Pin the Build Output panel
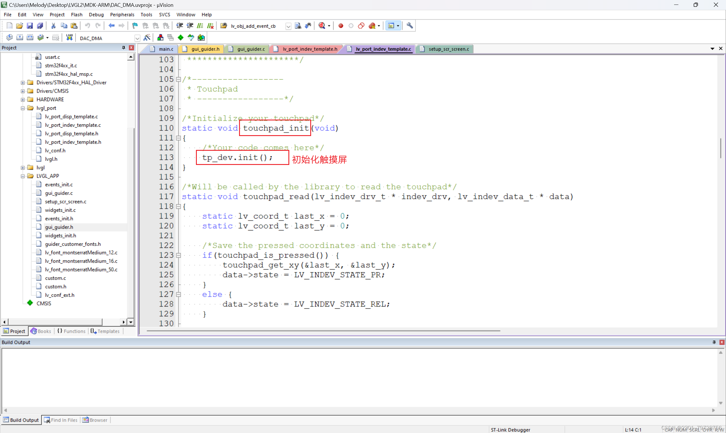The height and width of the screenshot is (433, 726). [714, 342]
